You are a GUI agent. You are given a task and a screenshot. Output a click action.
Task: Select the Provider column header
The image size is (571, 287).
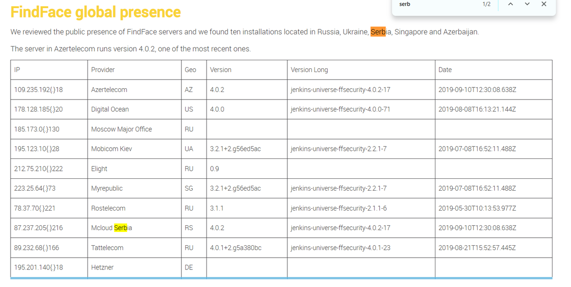point(134,70)
